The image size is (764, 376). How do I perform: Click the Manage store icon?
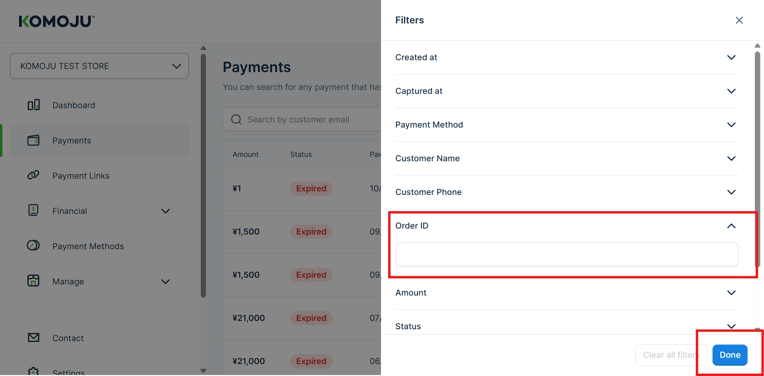click(34, 281)
